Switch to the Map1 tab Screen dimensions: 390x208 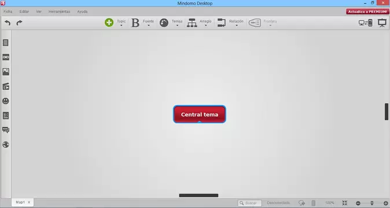(x=20, y=202)
